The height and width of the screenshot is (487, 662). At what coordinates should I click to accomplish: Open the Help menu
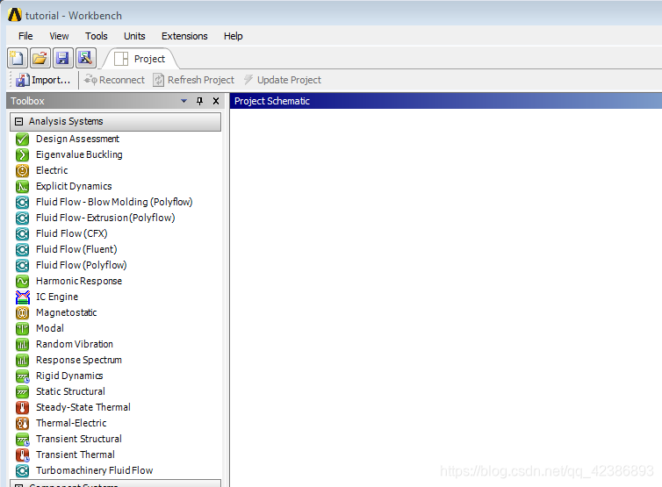[x=233, y=36]
